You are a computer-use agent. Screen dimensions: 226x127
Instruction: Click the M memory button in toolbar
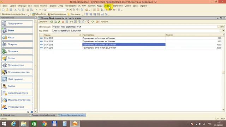click(x=107, y=10)
